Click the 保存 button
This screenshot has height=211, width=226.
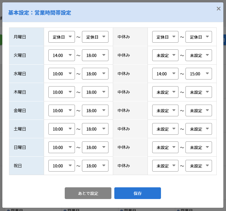[138, 193]
